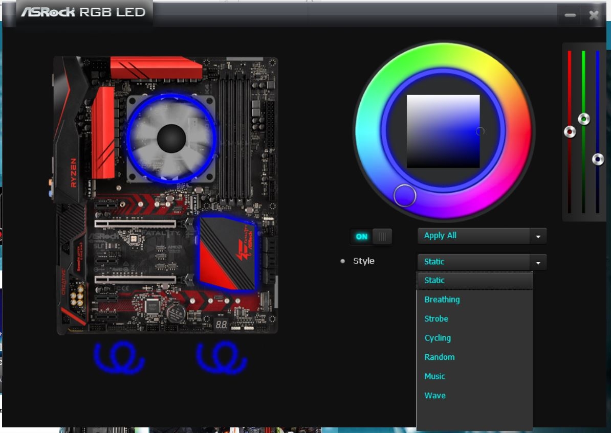Viewport: 611px width, 433px height.
Task: Choose the Wave style option
Action: click(435, 395)
